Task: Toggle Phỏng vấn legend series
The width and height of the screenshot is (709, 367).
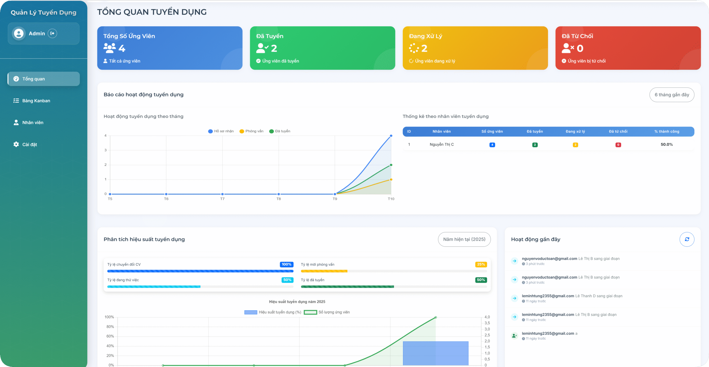Action: (251, 131)
